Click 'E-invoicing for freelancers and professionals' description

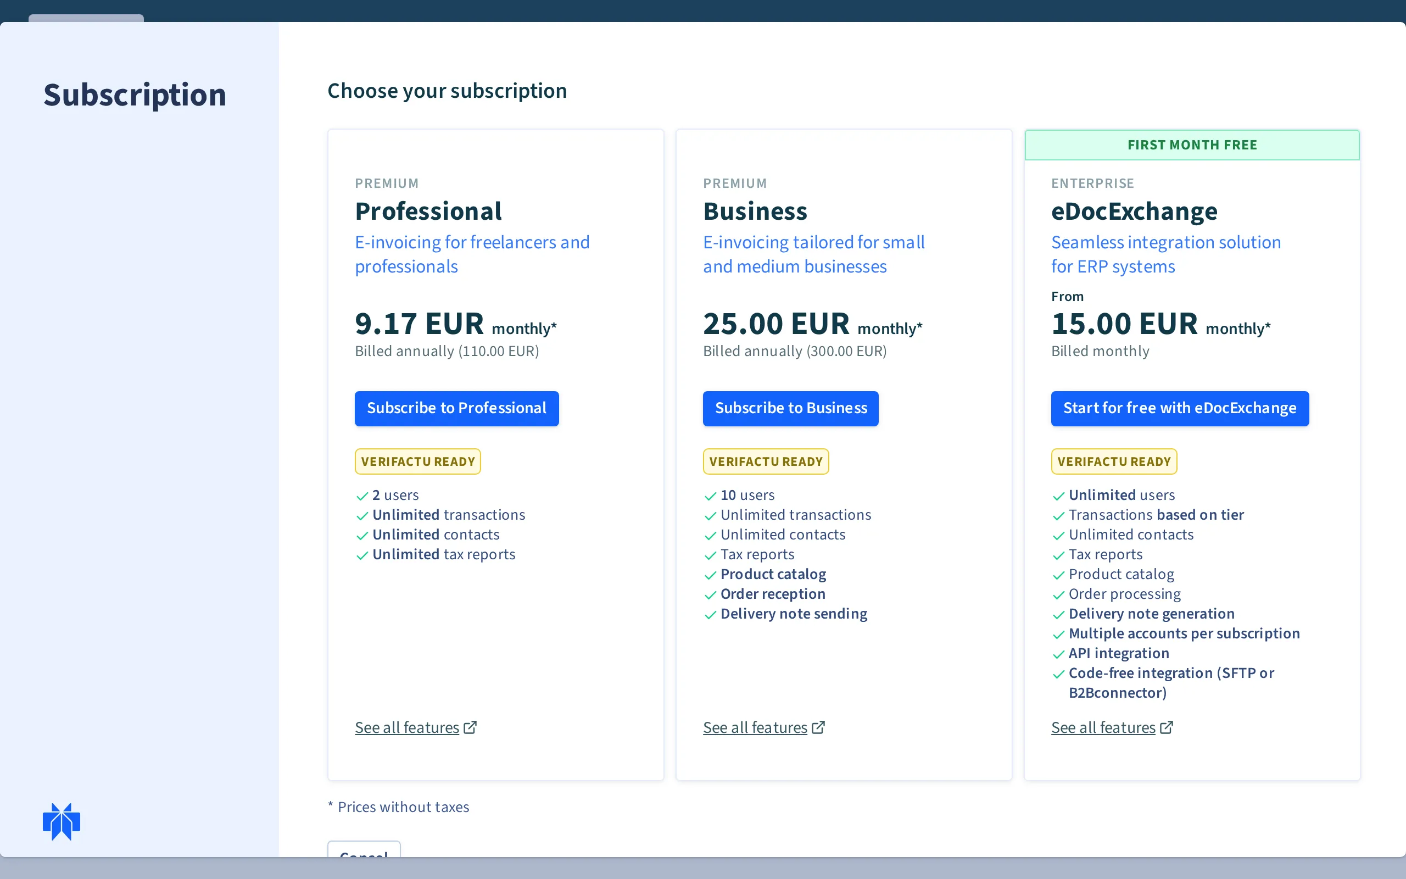pyautogui.click(x=472, y=254)
